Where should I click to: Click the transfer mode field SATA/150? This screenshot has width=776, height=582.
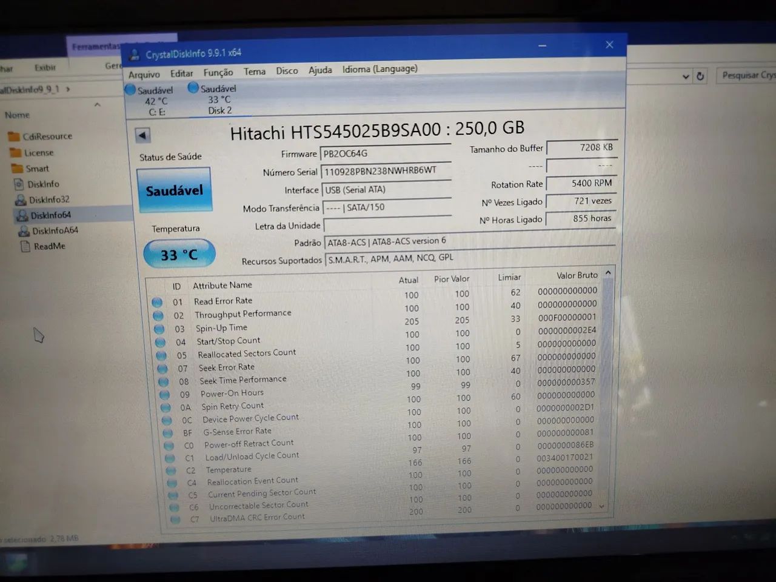coord(387,207)
